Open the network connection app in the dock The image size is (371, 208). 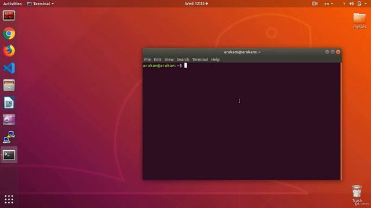9,137
